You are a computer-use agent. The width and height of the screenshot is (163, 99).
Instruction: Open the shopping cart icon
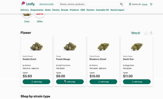[x=151, y=4]
